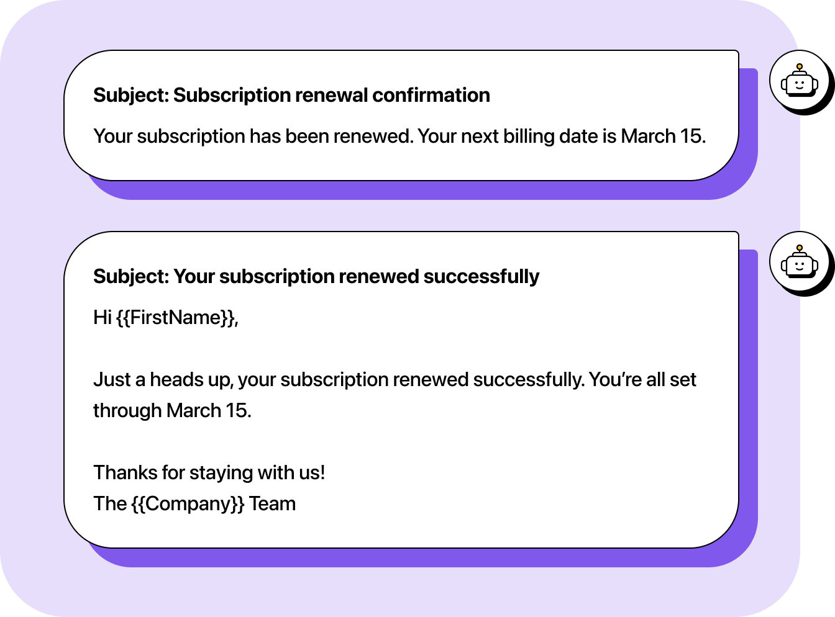Image resolution: width=835 pixels, height=617 pixels.
Task: Click the word 'Hi' in the greeting
Action: pyautogui.click(x=102, y=317)
